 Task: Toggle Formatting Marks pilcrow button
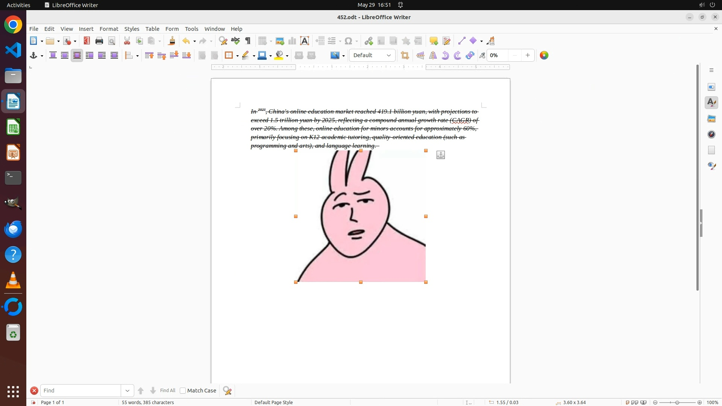[248, 41]
